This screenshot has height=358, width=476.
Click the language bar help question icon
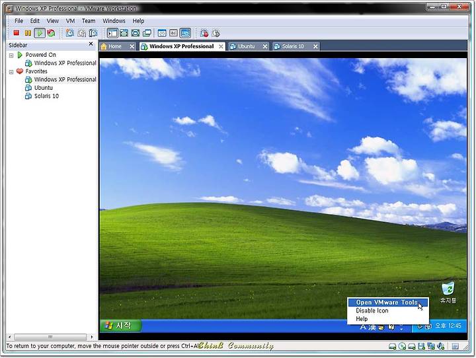pyautogui.click(x=391, y=327)
